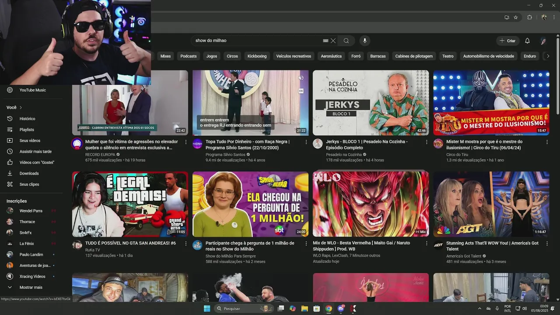Open the YouTube account avatar menu

point(543,41)
